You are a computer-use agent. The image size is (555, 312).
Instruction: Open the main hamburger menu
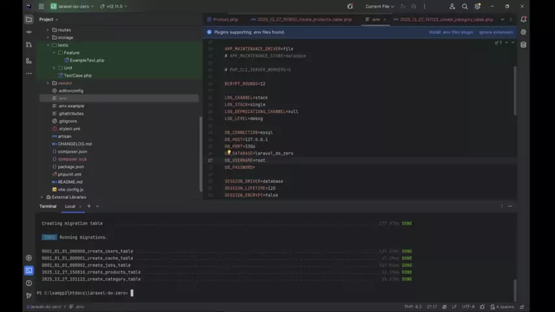click(41, 6)
